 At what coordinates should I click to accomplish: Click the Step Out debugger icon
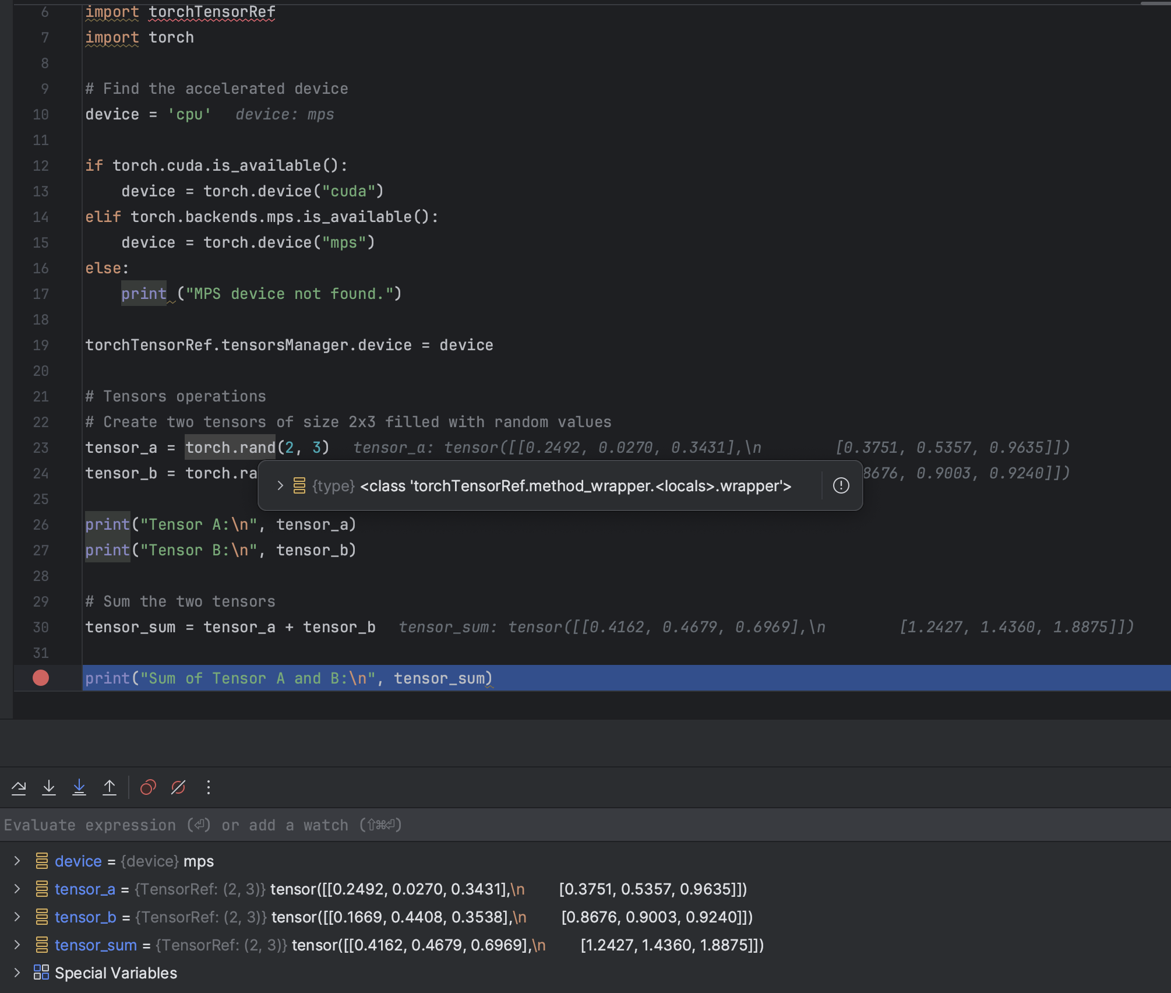coord(110,788)
